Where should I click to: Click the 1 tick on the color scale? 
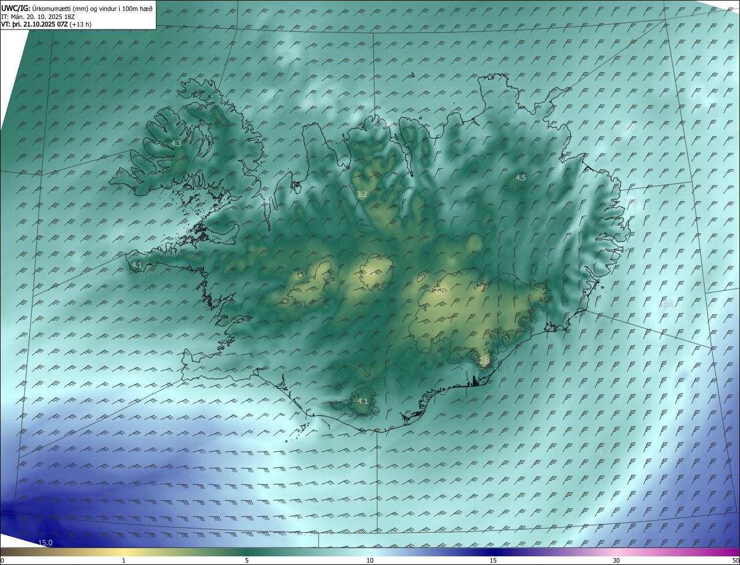click(x=124, y=560)
